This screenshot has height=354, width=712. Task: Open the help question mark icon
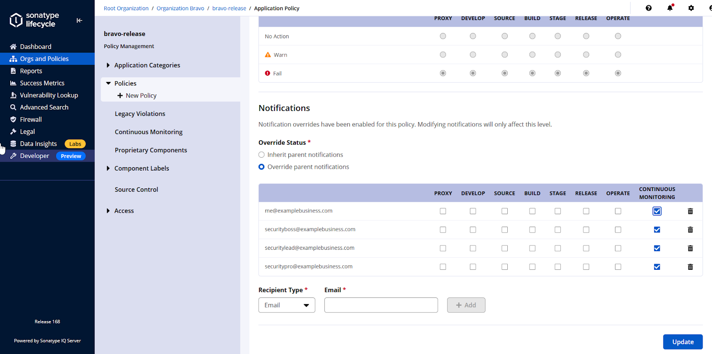[x=648, y=8]
